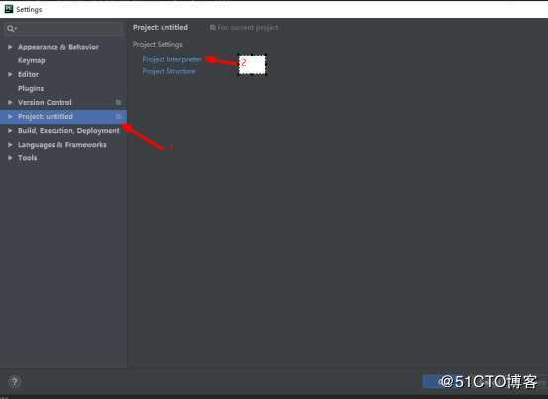Select Tools in the settings tree
The width and height of the screenshot is (548, 399).
28,158
